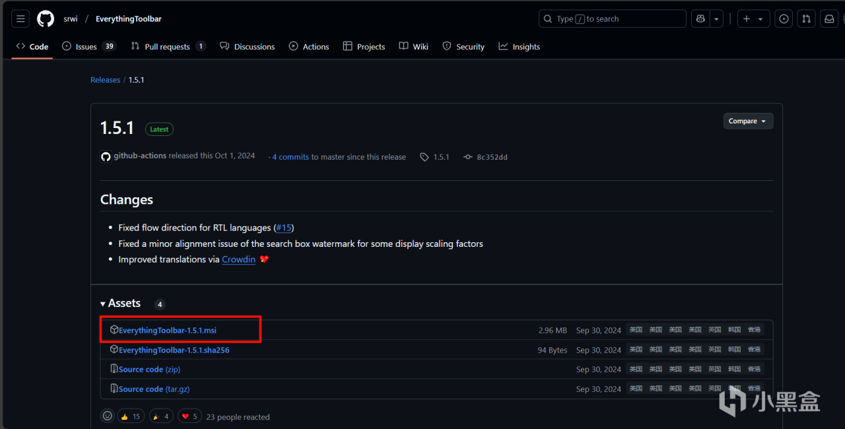This screenshot has height=429, width=845.
Task: Download EverythingToolbar-1.5.1.sha256
Action: 174,350
